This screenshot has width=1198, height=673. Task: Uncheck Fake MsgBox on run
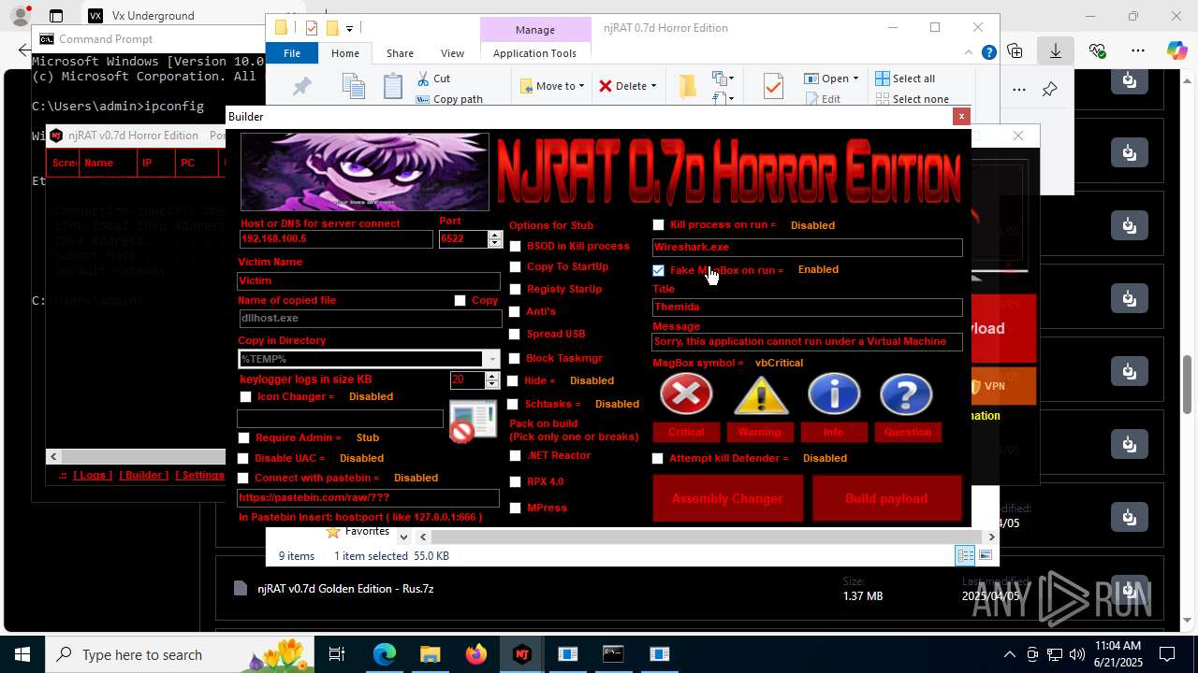658,270
